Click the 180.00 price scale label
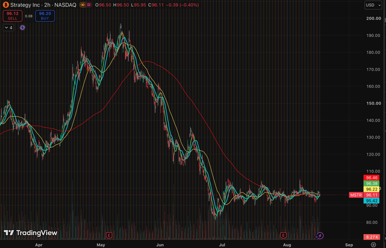 (x=374, y=52)
